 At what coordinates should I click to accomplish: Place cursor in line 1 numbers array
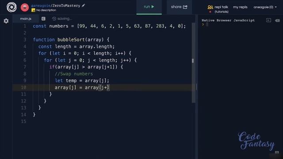coord(131,26)
